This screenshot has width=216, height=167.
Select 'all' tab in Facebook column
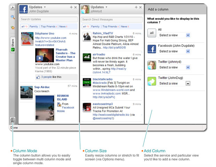(24, 26)
